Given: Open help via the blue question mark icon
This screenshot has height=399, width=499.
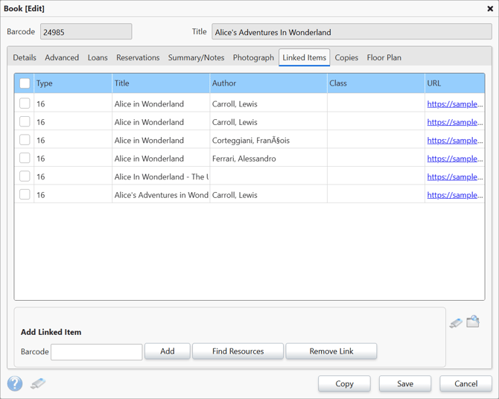Looking at the screenshot, I should 15,383.
